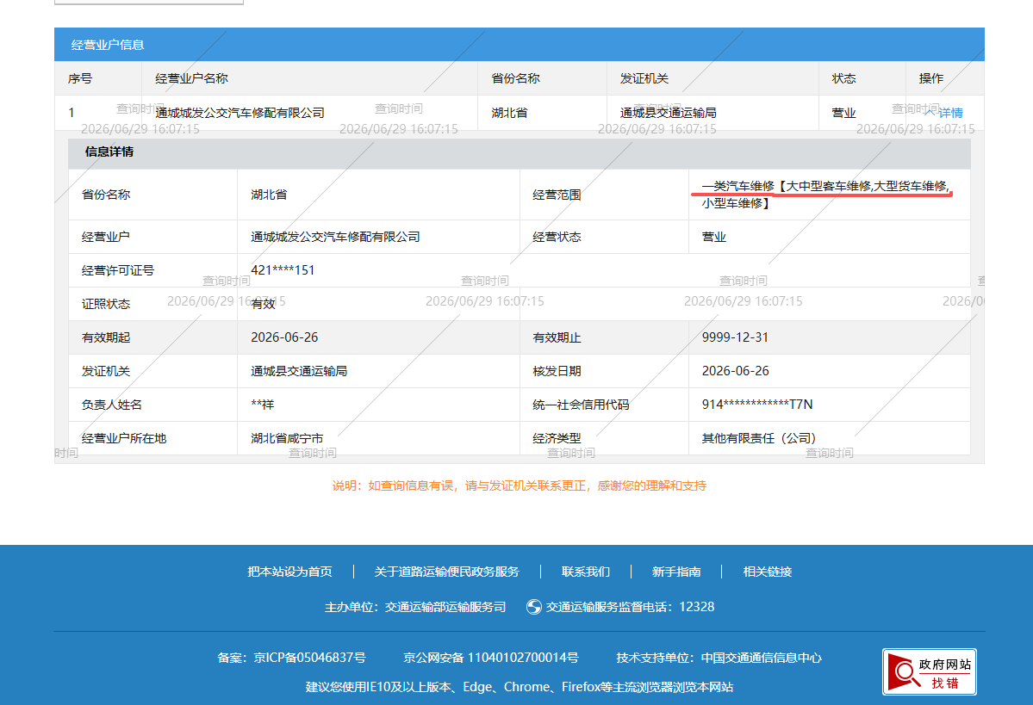Click the credit code 914************T7N value
Image resolution: width=1033 pixels, height=705 pixels.
pos(757,405)
